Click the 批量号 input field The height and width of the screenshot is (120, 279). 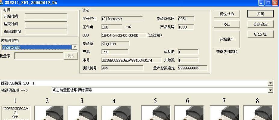click(39, 56)
